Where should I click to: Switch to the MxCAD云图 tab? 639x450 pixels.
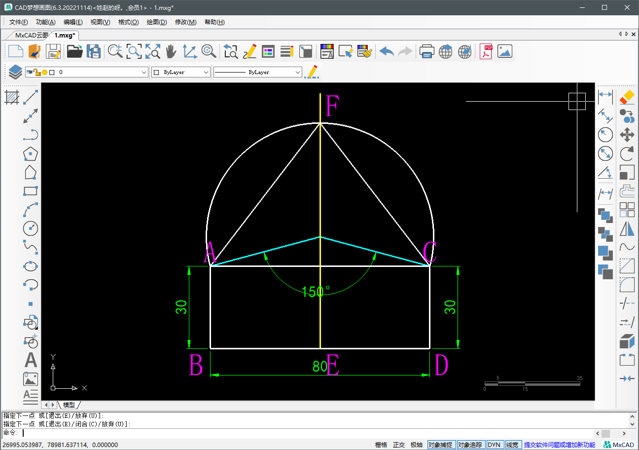pos(31,36)
